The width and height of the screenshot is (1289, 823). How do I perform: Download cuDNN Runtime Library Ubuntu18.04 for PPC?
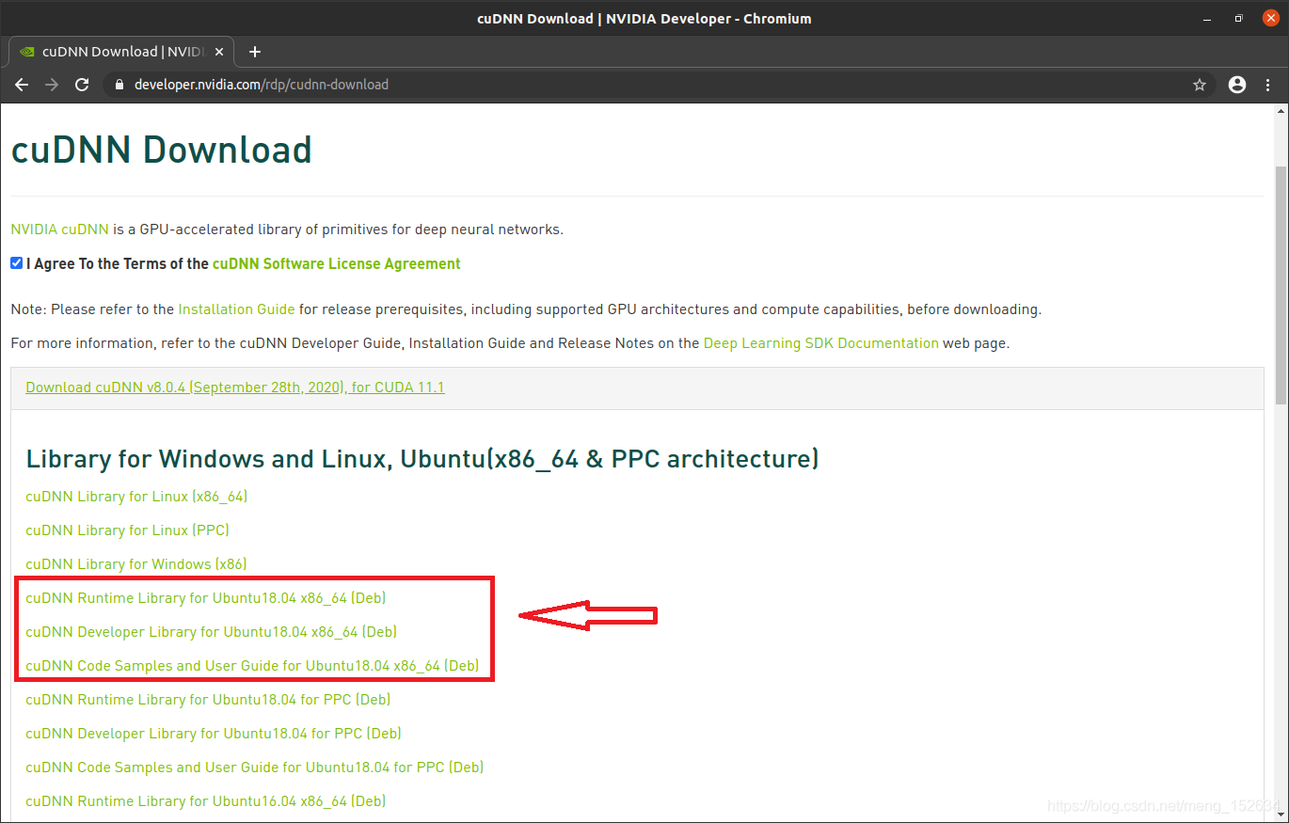pyautogui.click(x=208, y=700)
